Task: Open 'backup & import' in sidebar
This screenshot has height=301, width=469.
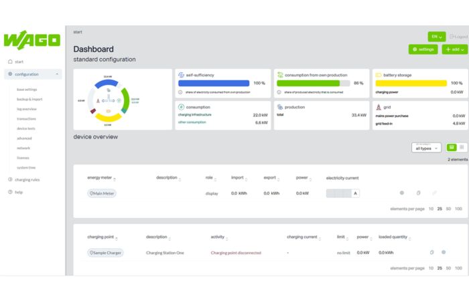Action: point(29,99)
